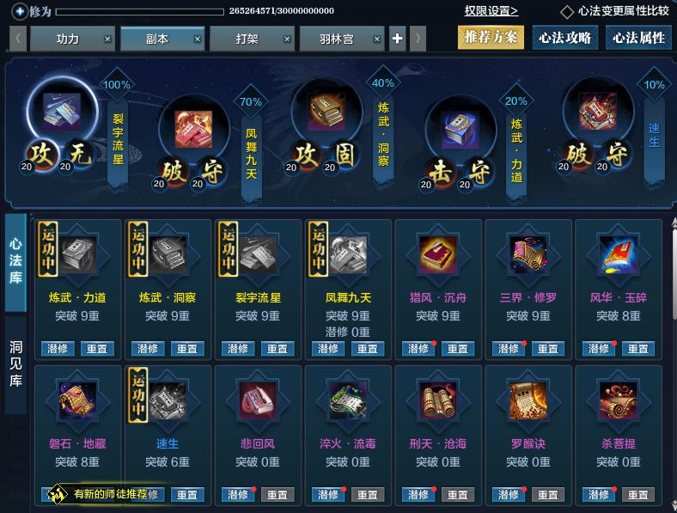This screenshot has height=513, width=677.
Task: Click the 攻 attribute rune under 裂宇流星
Action: 41,155
